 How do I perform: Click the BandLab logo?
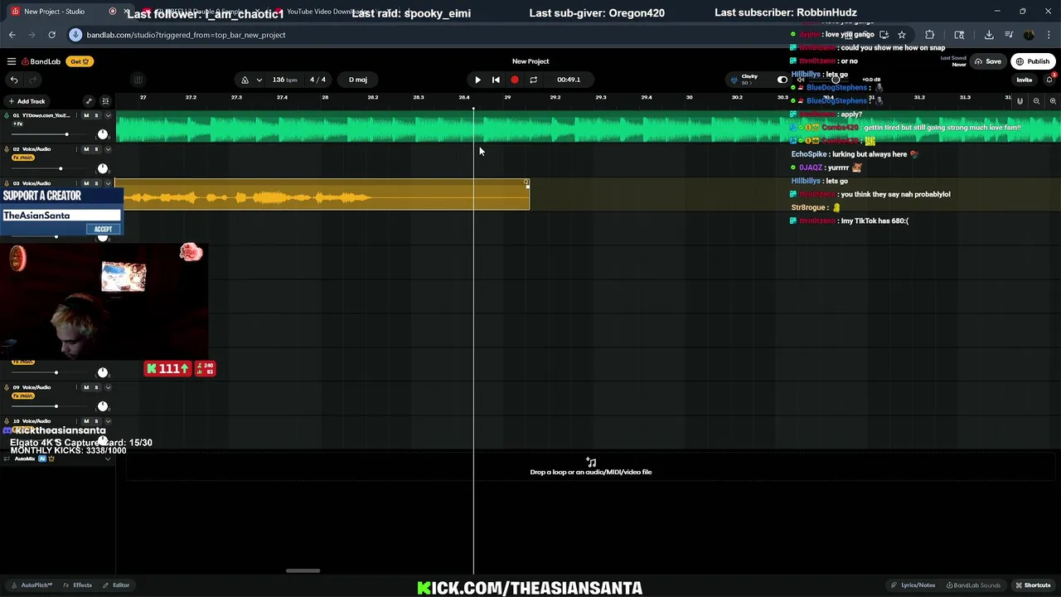pos(41,61)
